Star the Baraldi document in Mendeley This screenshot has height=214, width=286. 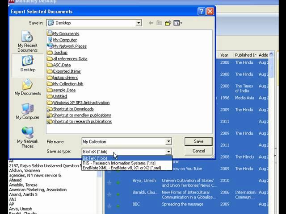109,194
